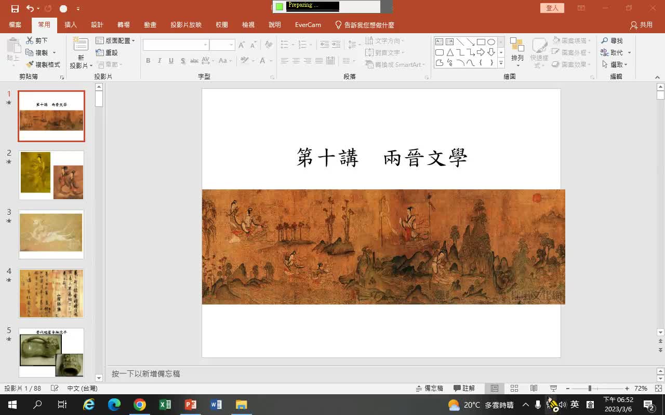Start Slide Show from status bar icon

tap(553, 388)
